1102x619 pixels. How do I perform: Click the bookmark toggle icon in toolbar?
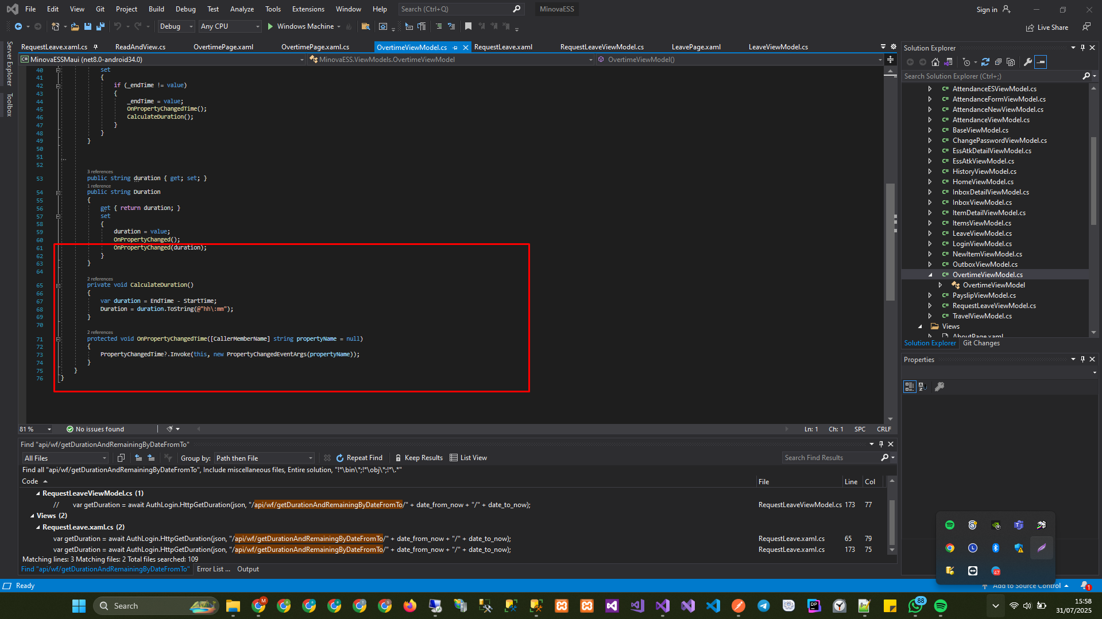[x=468, y=26]
